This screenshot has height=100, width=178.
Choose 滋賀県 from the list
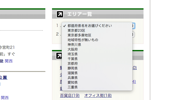click(x=97, y=73)
